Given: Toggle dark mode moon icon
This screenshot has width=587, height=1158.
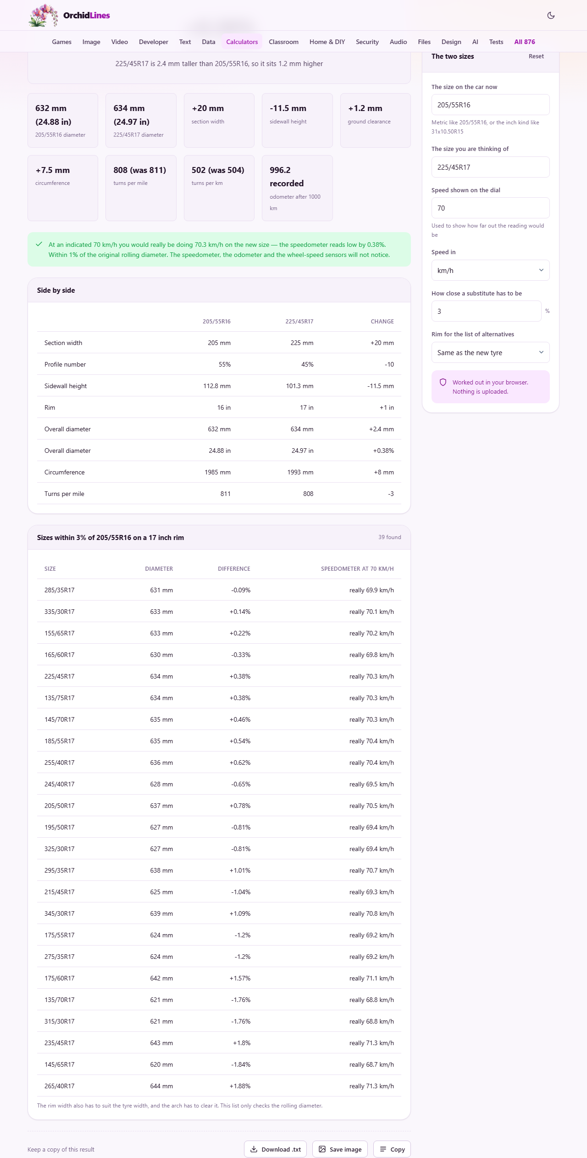Looking at the screenshot, I should pyautogui.click(x=551, y=15).
